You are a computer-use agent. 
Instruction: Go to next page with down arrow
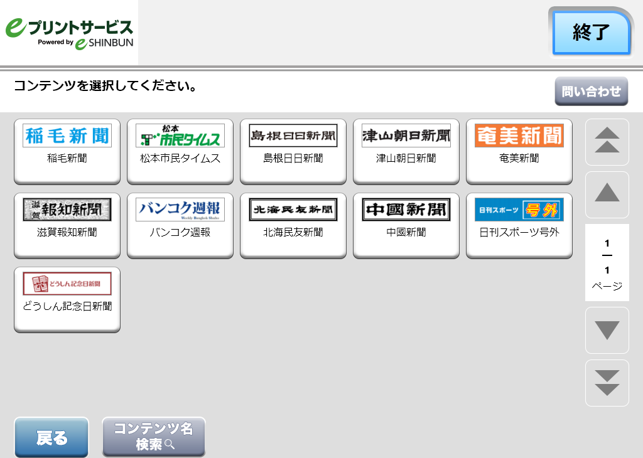pos(607,330)
